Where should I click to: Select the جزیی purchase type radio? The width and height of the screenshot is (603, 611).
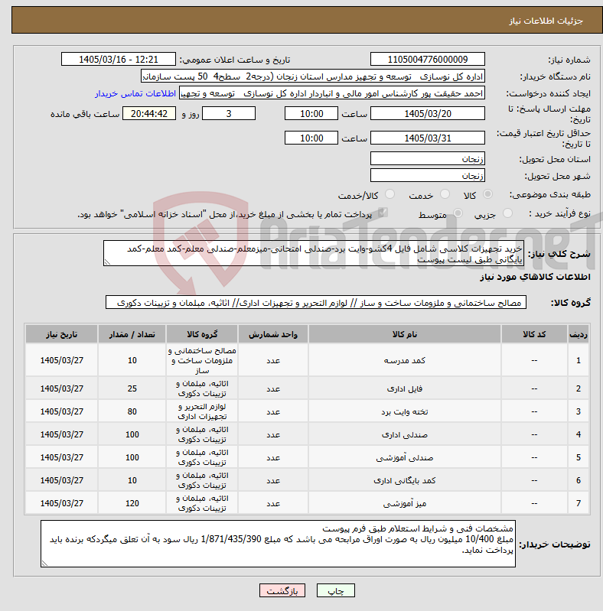[x=507, y=213]
